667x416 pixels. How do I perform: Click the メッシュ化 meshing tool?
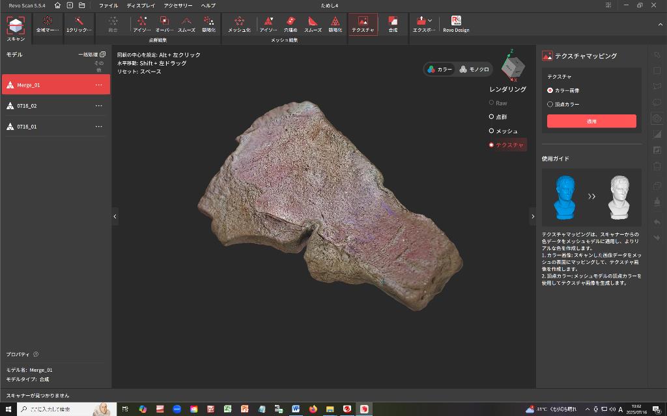click(x=239, y=25)
